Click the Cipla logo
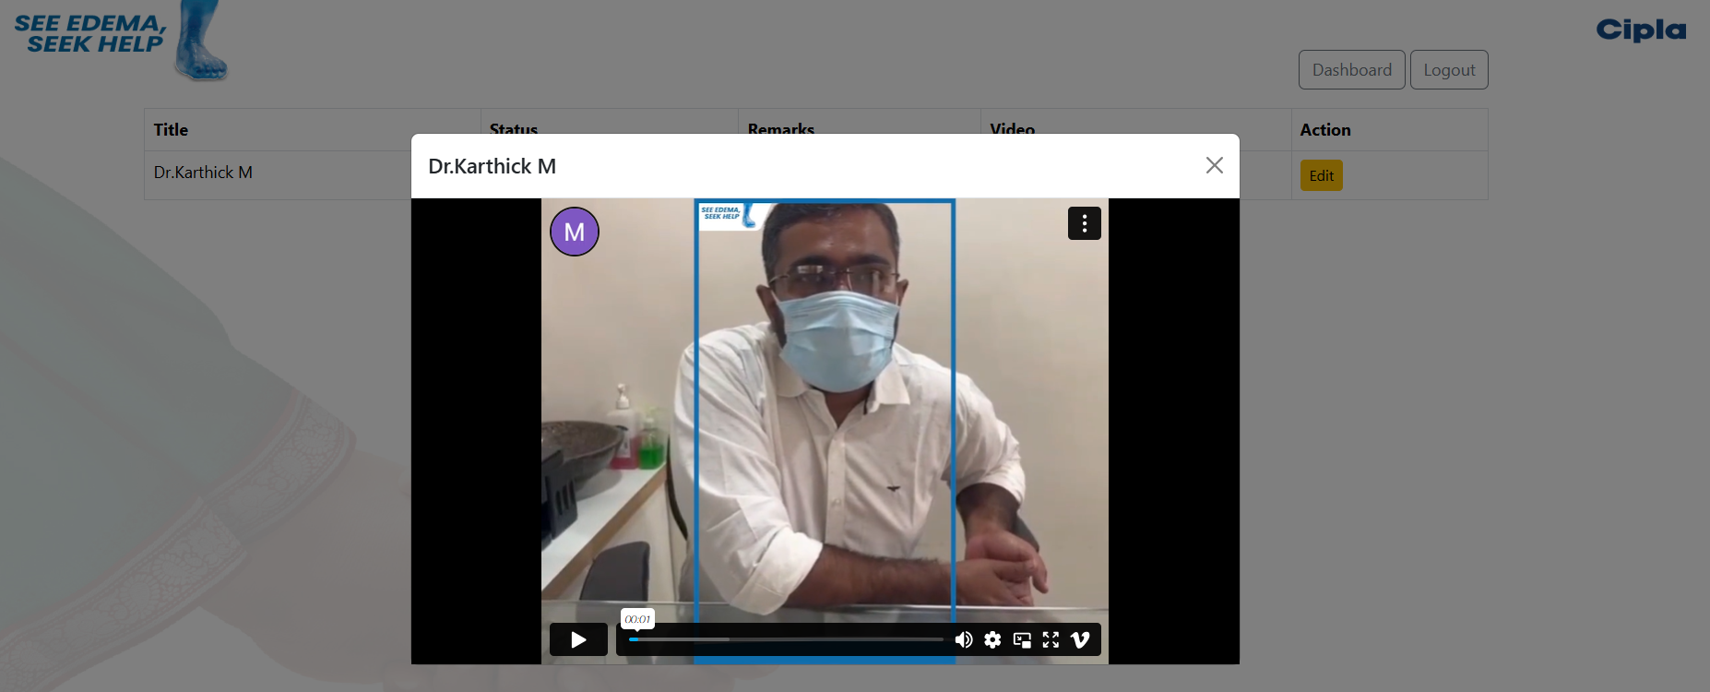This screenshot has width=1710, height=692. (1641, 30)
